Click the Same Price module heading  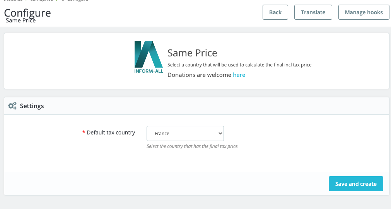(192, 53)
